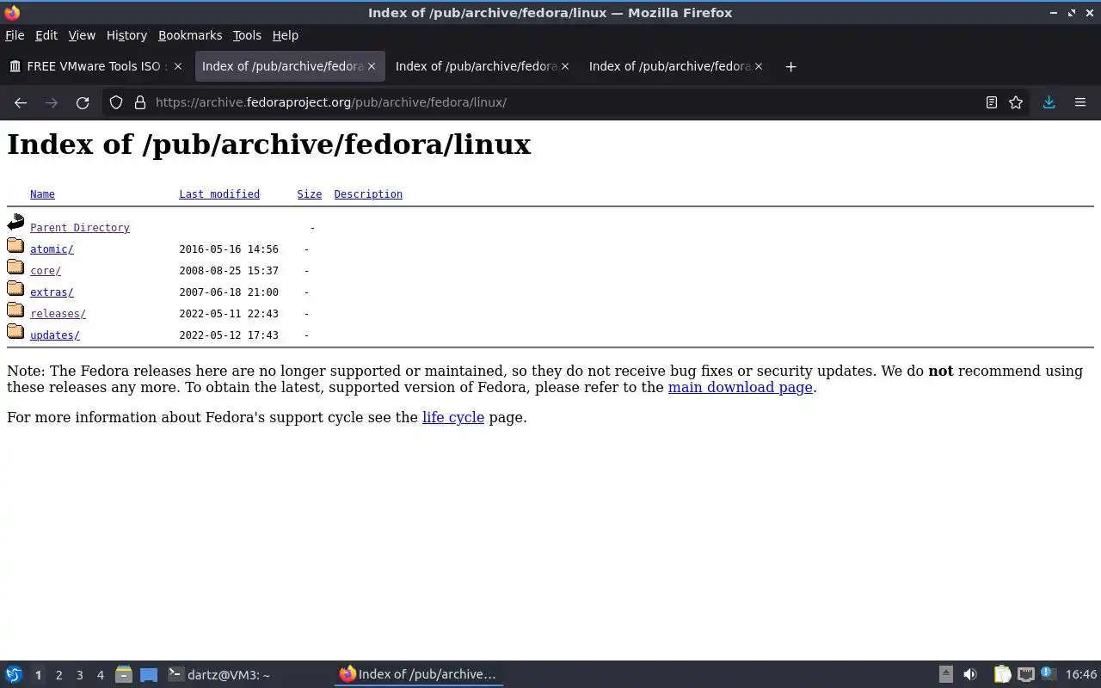Open the downloads panel
This screenshot has height=688, width=1101.
tap(1049, 102)
